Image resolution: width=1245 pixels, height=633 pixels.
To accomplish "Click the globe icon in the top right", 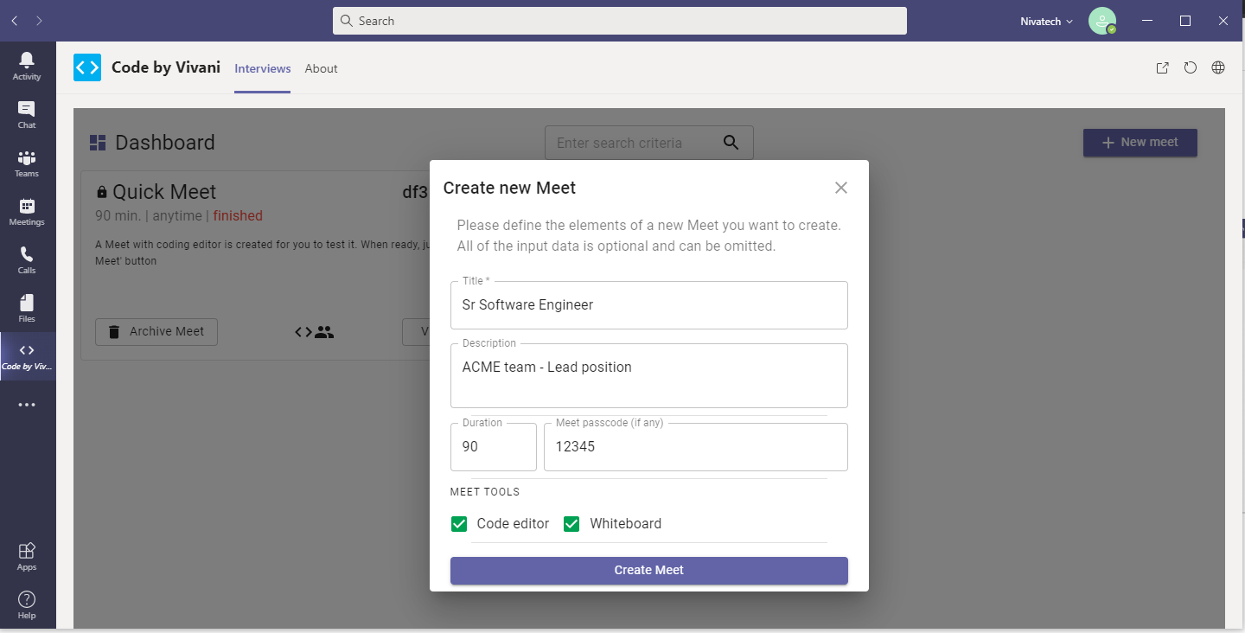I will [1217, 67].
